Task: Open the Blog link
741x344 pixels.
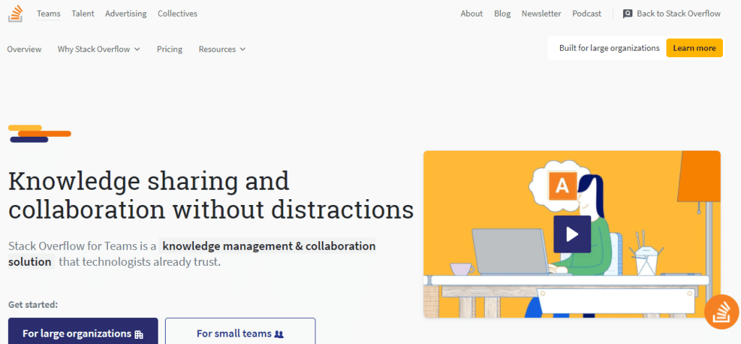Action: 502,14
